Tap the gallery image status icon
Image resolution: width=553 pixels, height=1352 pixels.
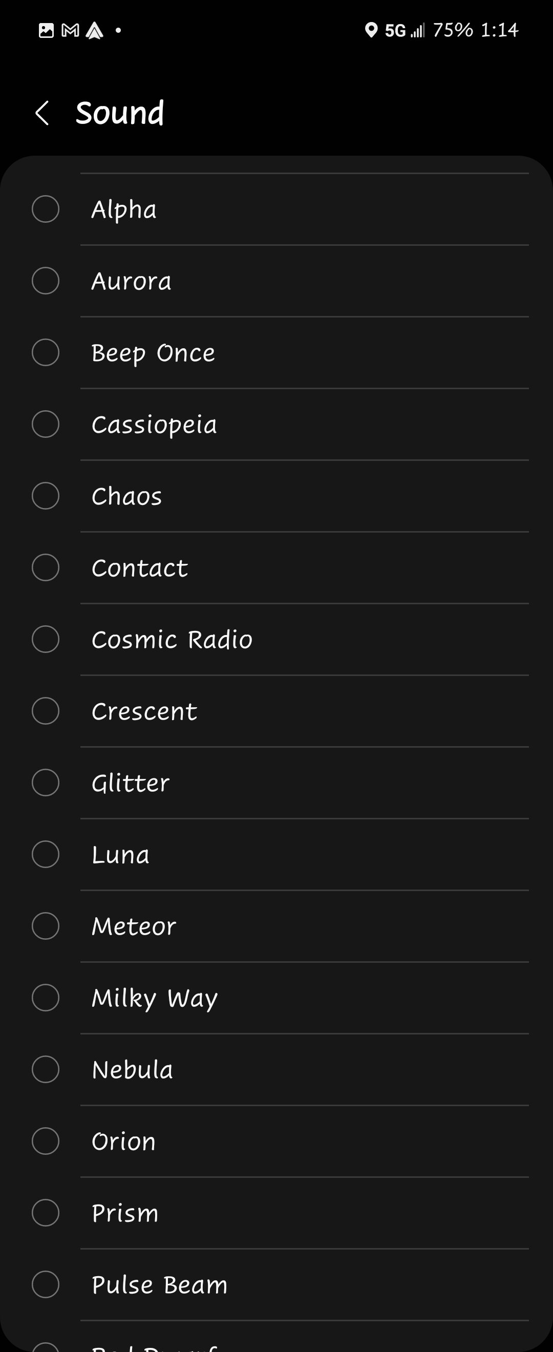46,30
